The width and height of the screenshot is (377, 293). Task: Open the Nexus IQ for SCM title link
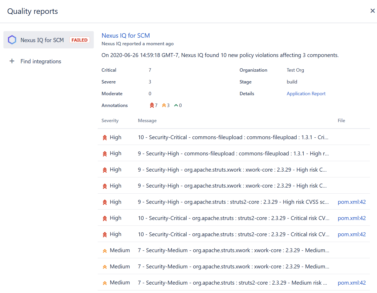(126, 36)
